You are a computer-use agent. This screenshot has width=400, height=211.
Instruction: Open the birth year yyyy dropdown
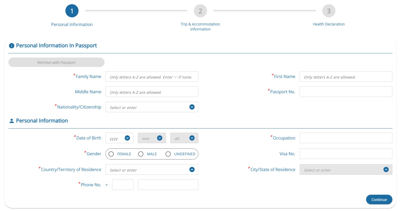point(120,138)
